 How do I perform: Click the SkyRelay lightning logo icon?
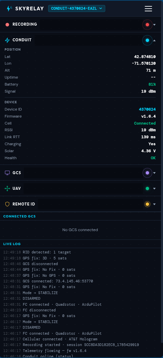(9, 9)
